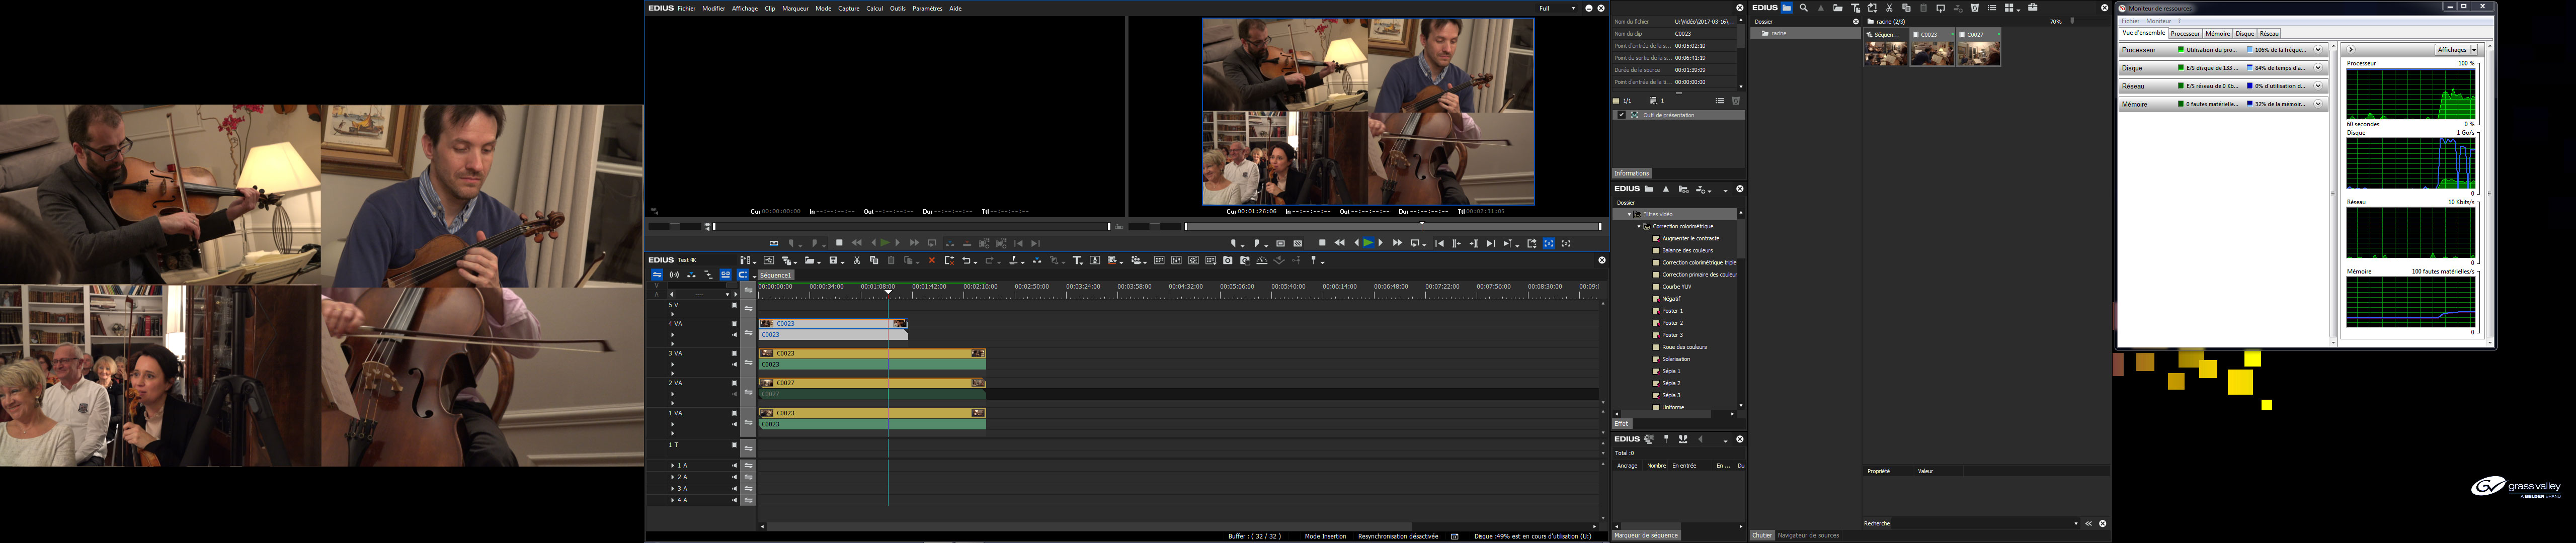Open the Marqueur menu in EDIUS
This screenshot has width=2576, height=543.
(795, 8)
